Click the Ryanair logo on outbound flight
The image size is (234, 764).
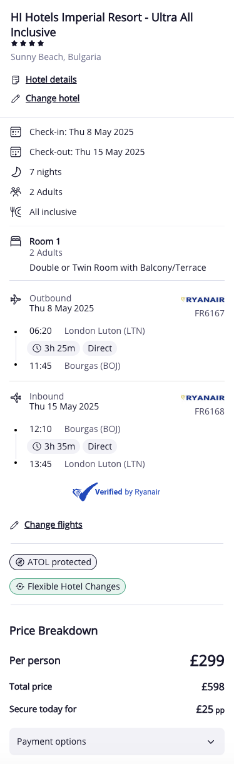coord(202,299)
